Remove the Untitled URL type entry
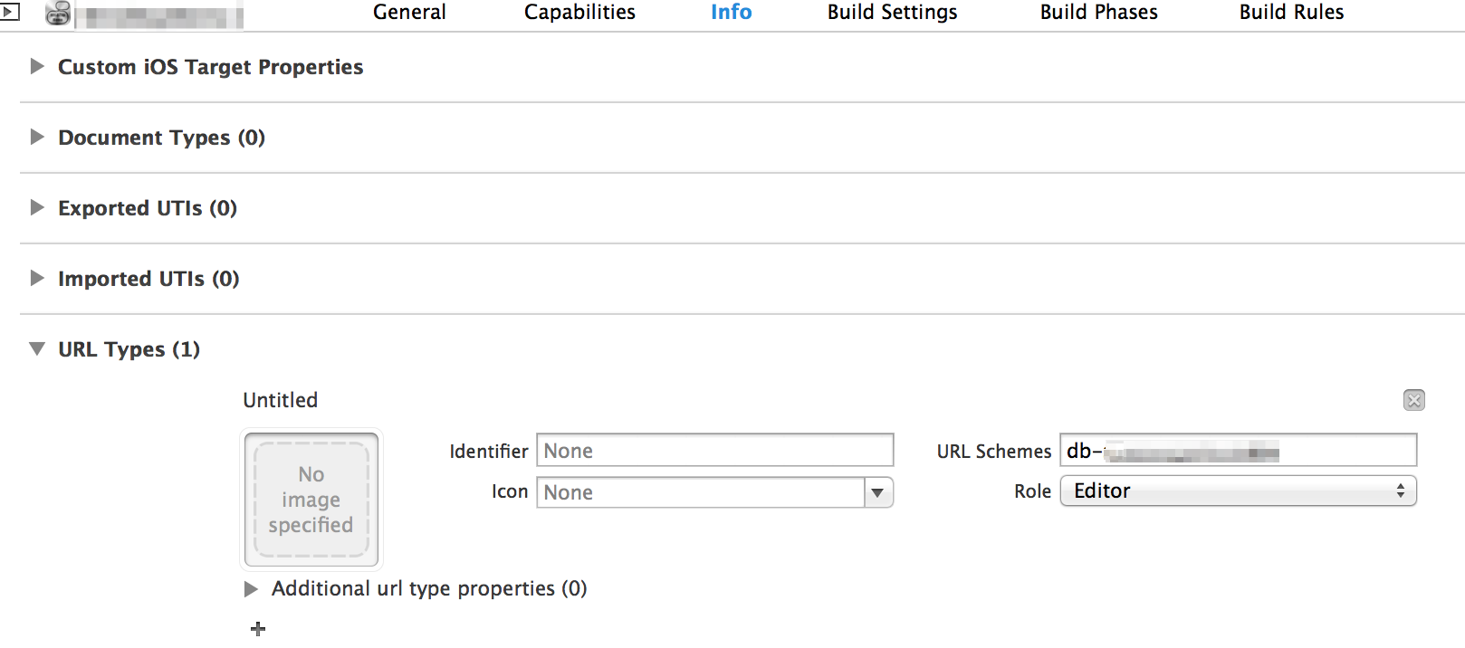The width and height of the screenshot is (1465, 648). (x=1413, y=400)
